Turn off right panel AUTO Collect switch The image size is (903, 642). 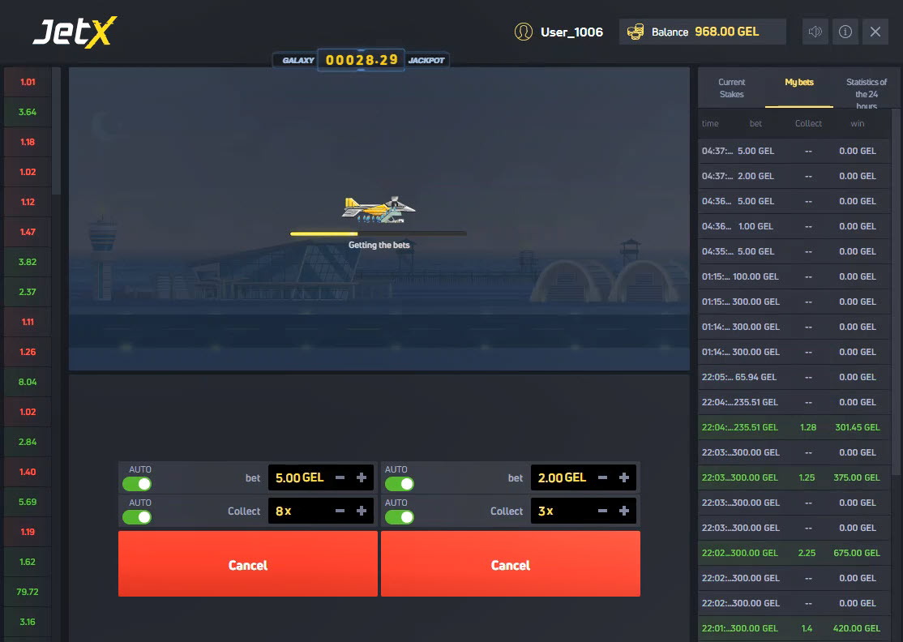pyautogui.click(x=400, y=517)
